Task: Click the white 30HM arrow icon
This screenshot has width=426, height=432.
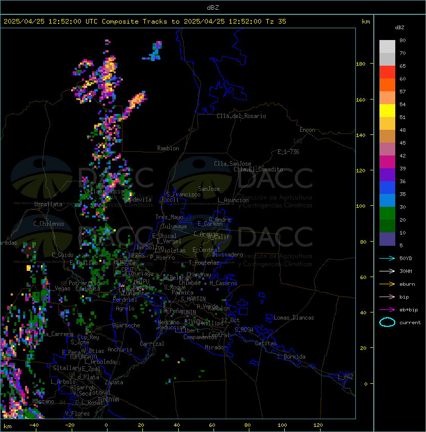Action: (387, 271)
